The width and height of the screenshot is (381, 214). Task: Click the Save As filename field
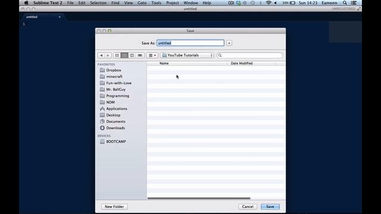coord(190,43)
